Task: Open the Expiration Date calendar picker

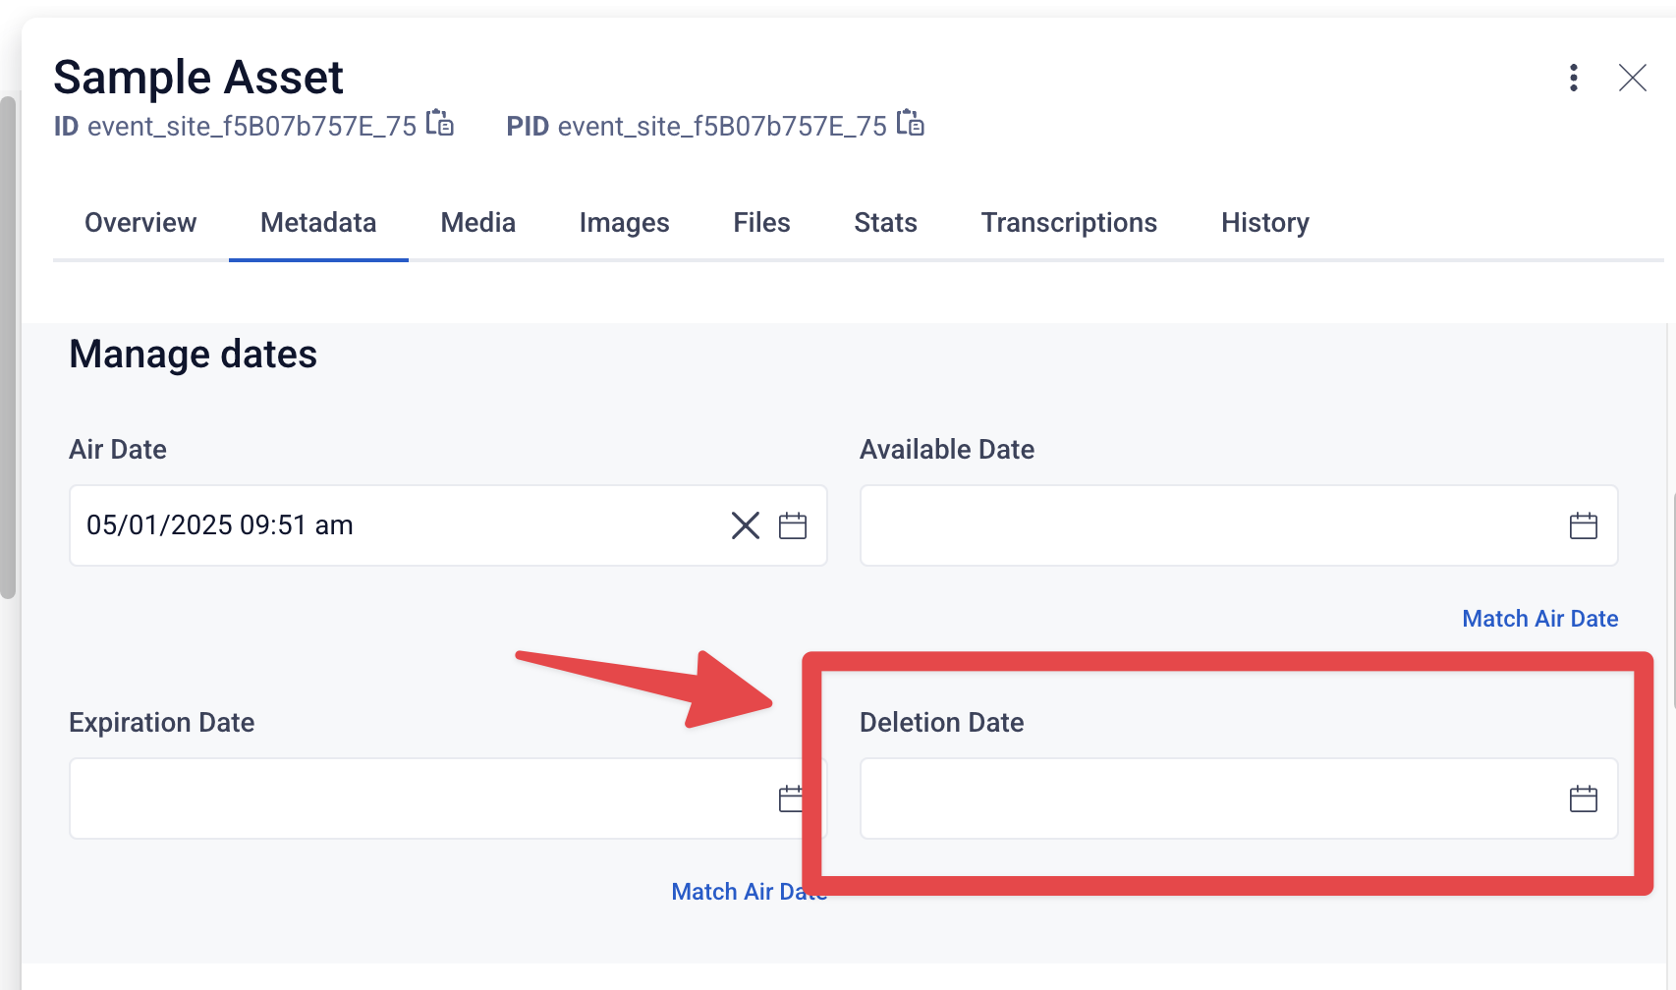Action: pyautogui.click(x=791, y=798)
